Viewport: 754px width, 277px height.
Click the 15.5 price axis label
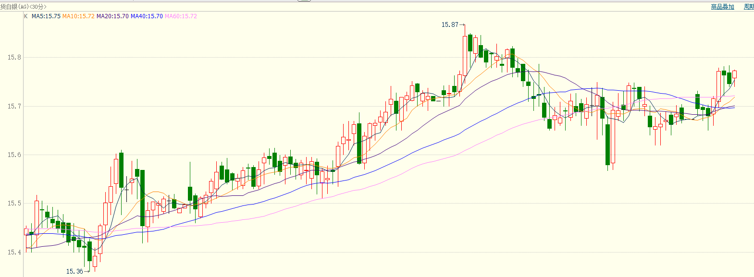[x=14, y=203]
